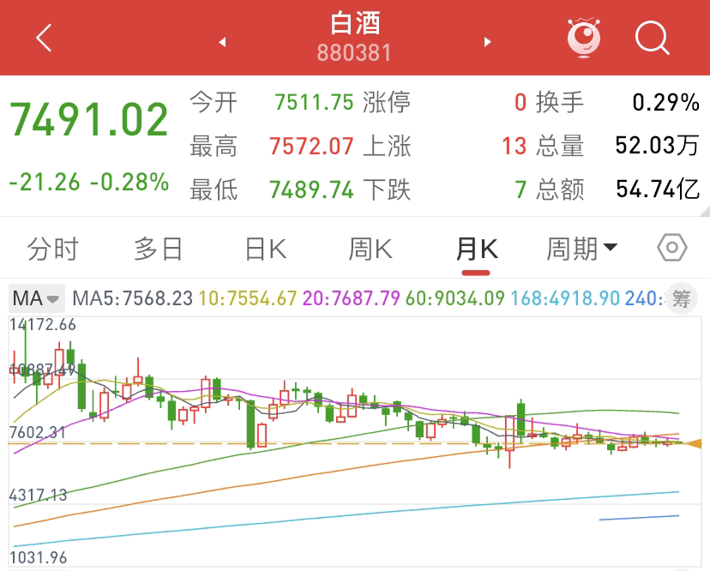Tap the current price 7491.02

point(89,119)
